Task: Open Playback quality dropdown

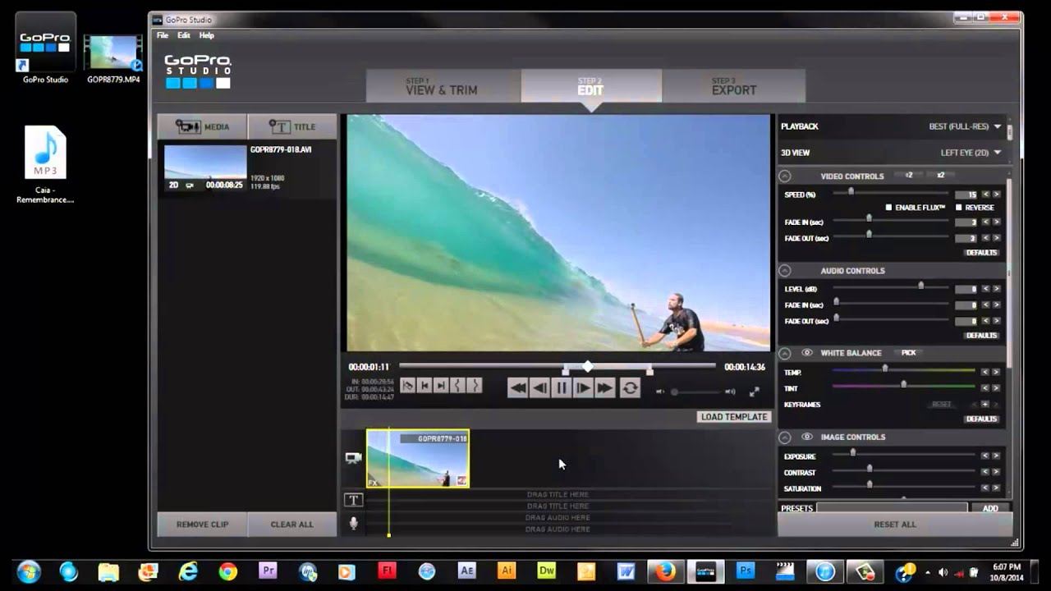Action: click(965, 126)
